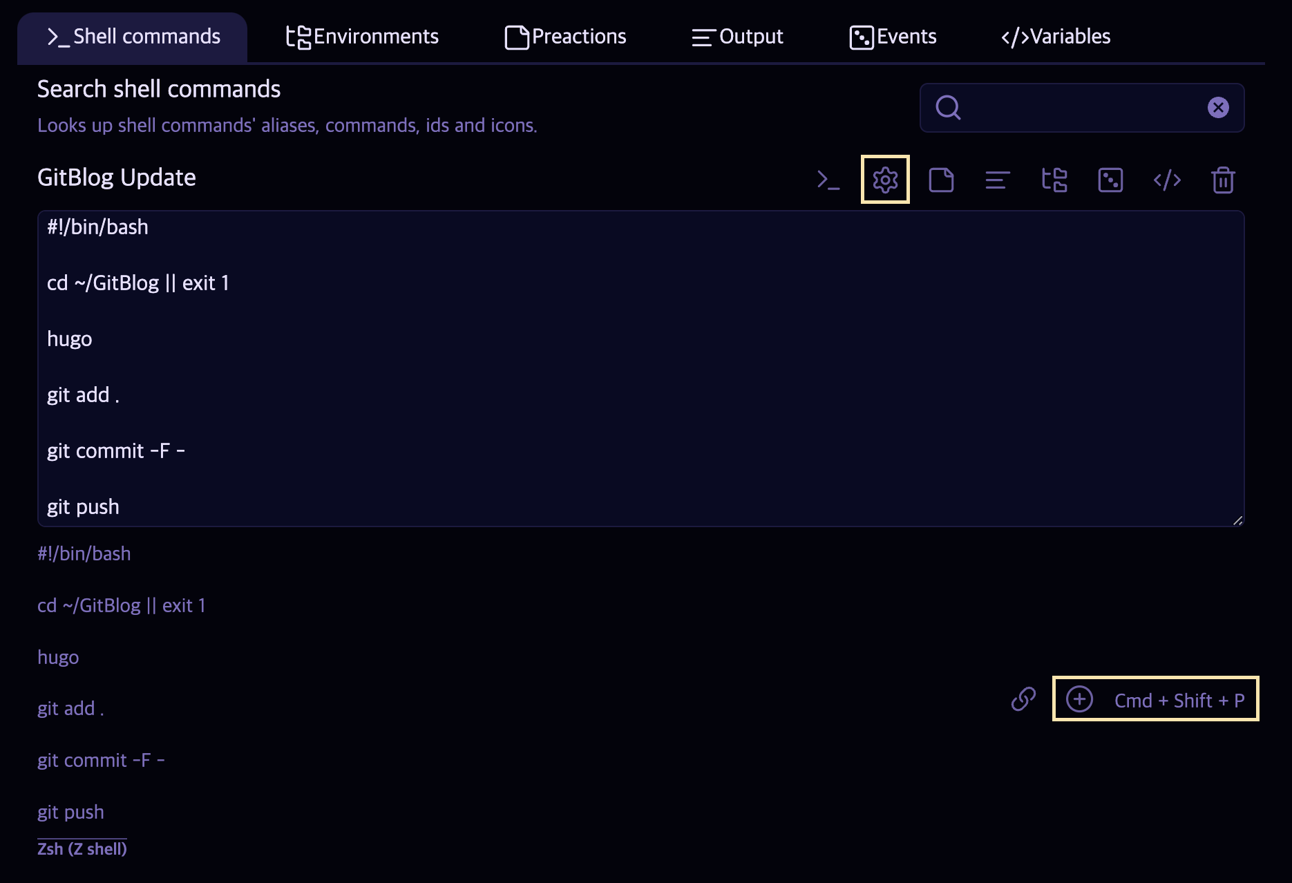The width and height of the screenshot is (1292, 883).
Task: Open the variables code icon
Action: (x=1167, y=180)
